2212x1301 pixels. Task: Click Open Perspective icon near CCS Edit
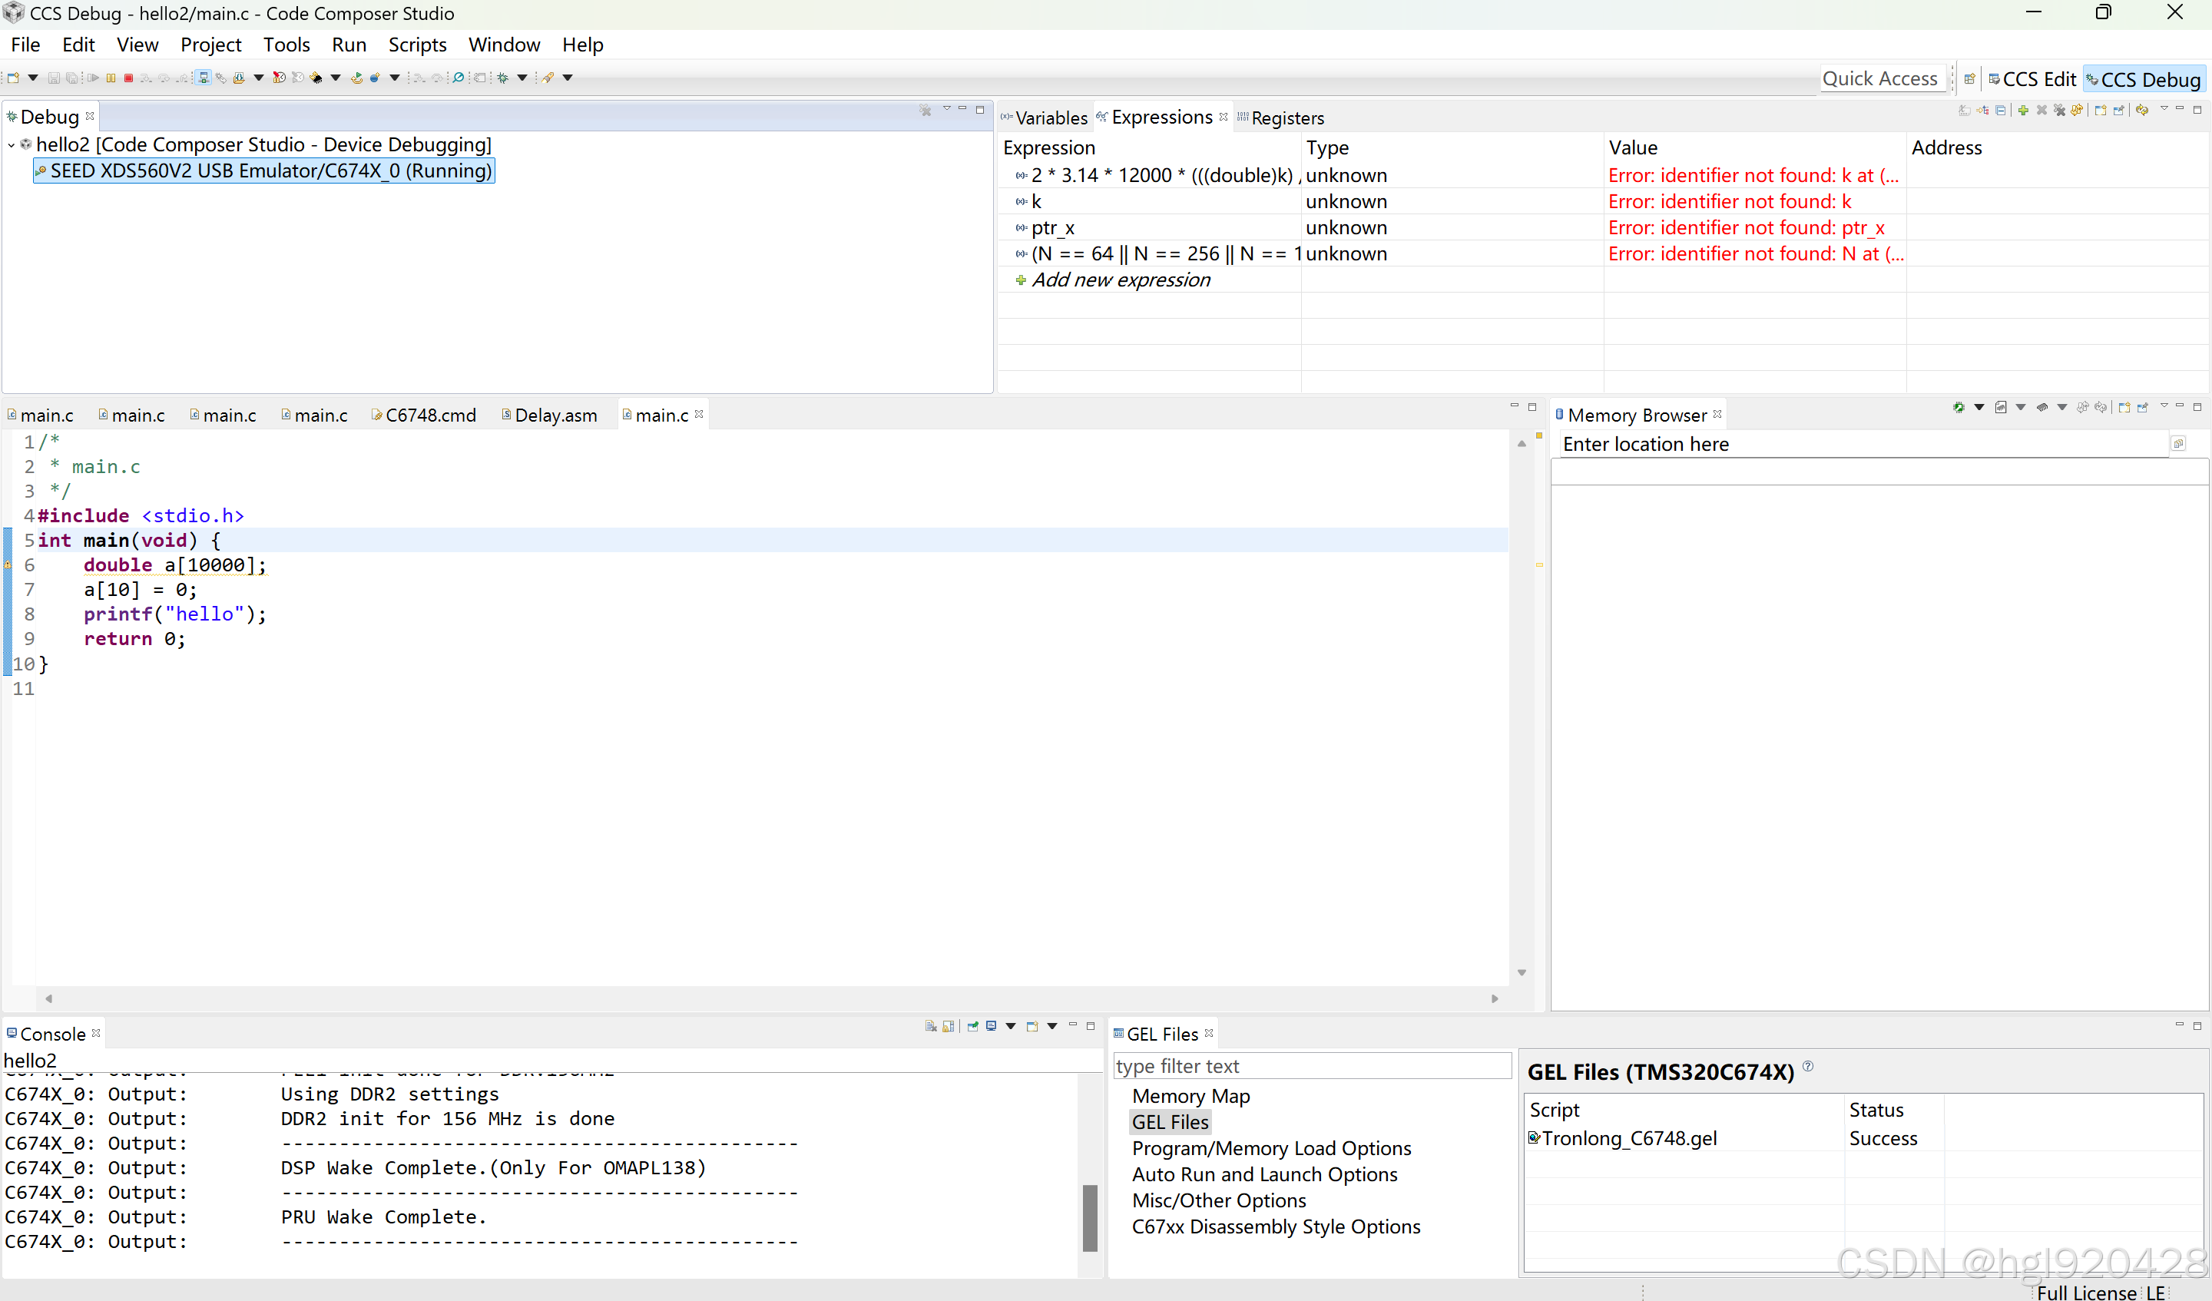tap(1970, 79)
